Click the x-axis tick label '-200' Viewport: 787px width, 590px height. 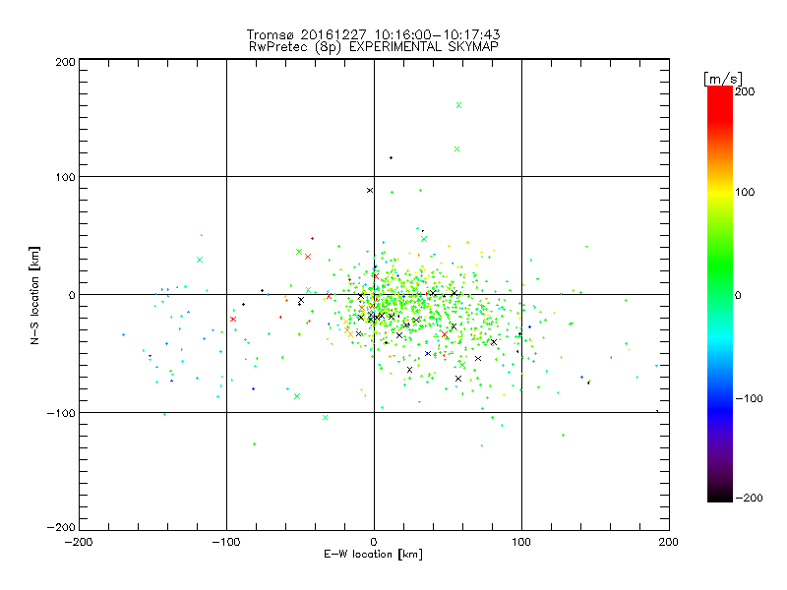point(79,543)
